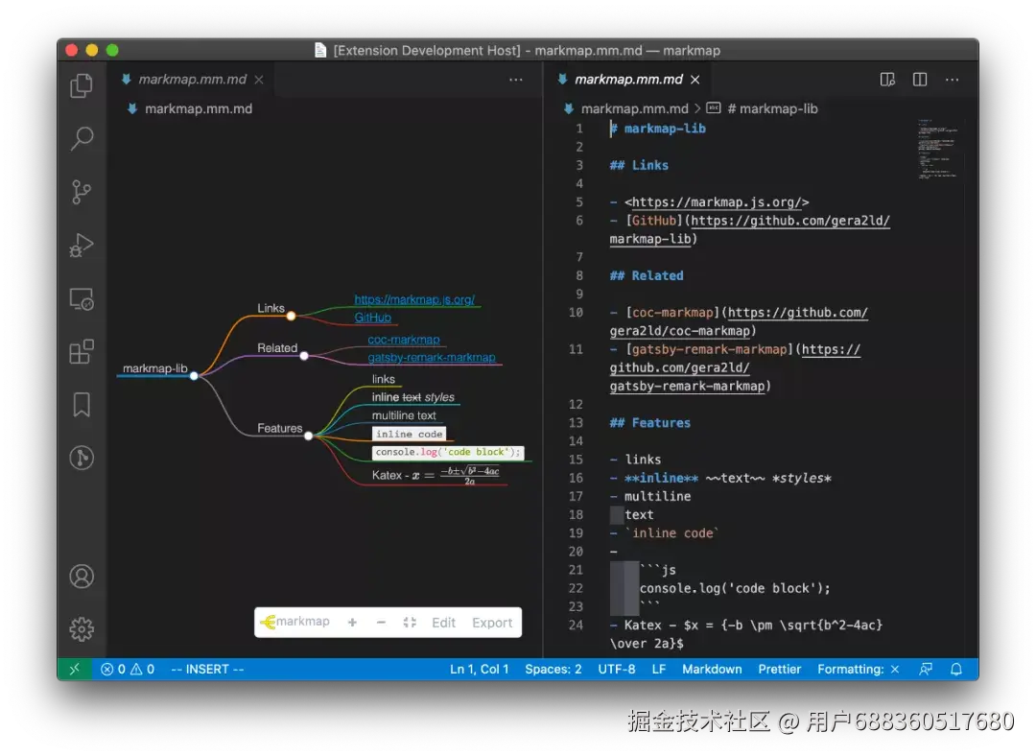The height and width of the screenshot is (756, 1036).
Task: Open the Remote Explorer view
Action: 82,299
